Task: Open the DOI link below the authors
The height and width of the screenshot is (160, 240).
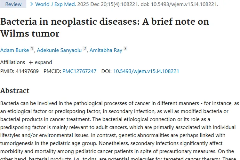Action: (146, 71)
